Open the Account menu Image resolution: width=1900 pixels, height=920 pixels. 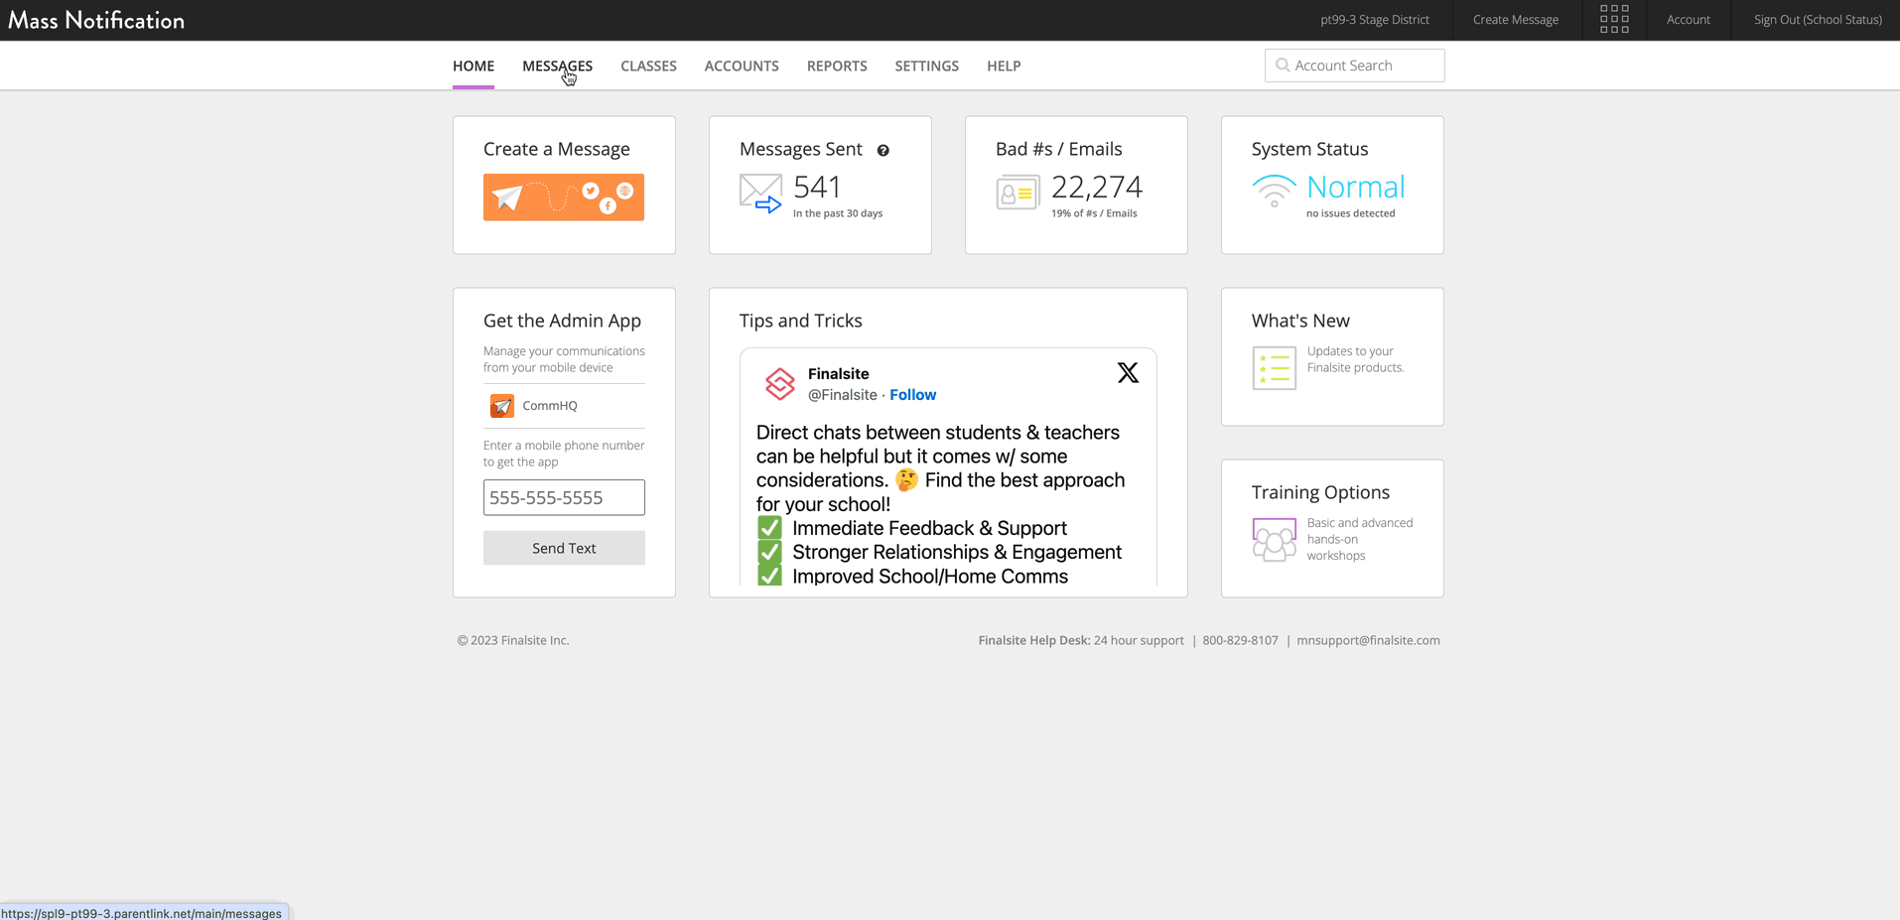click(x=1688, y=20)
